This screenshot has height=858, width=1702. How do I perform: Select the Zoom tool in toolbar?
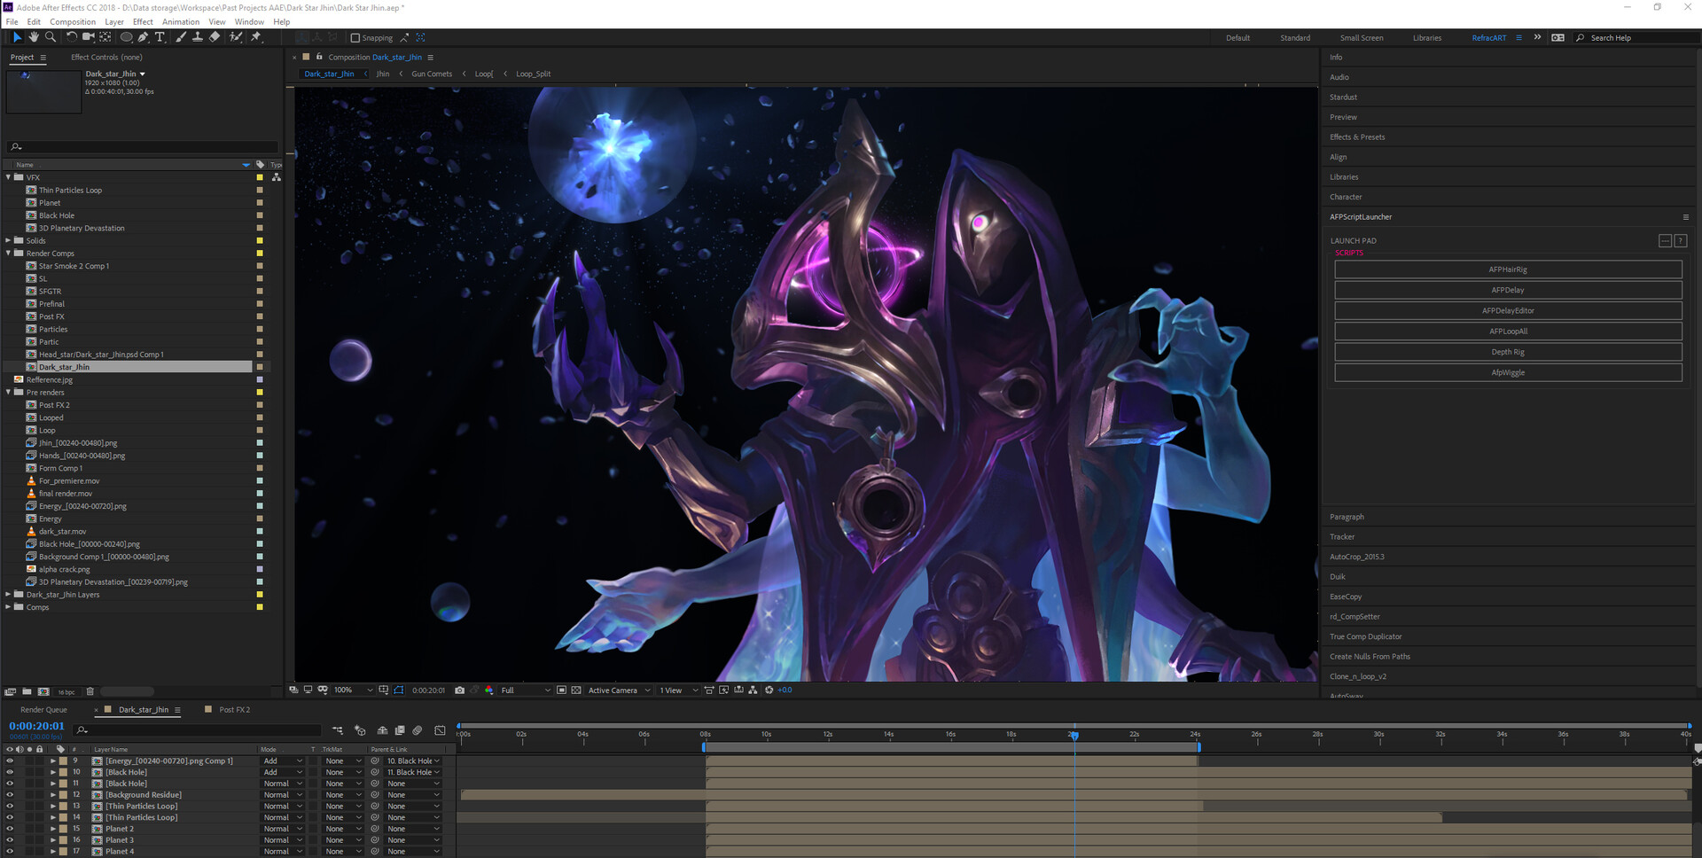[x=51, y=37]
